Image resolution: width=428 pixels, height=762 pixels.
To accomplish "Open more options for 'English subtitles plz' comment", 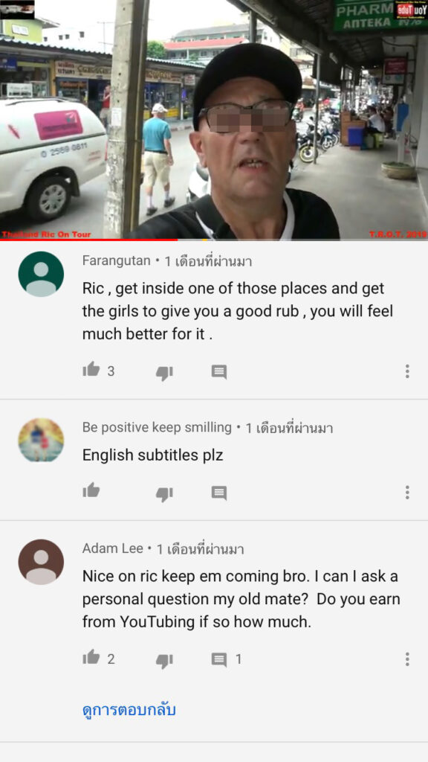I will click(407, 493).
